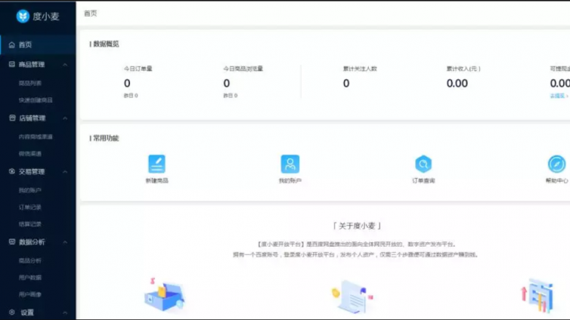The height and width of the screenshot is (320, 570).
Task: Click the 今日订单量 label
Action: tap(138, 69)
